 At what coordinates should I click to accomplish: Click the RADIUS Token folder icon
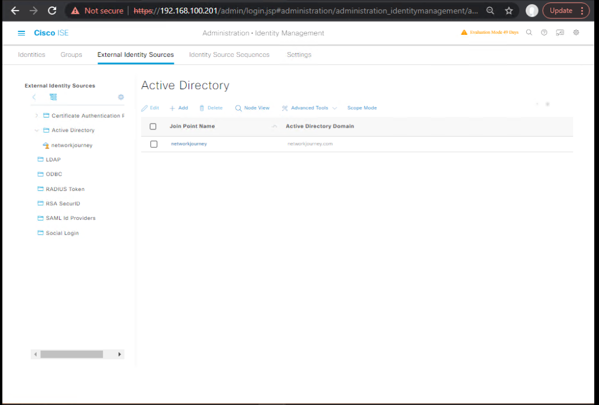click(40, 189)
